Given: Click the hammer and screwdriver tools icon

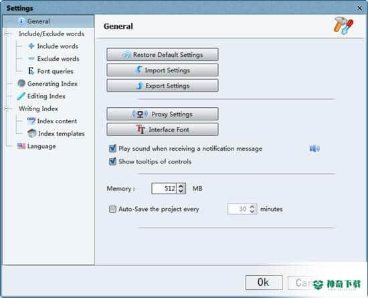Looking at the screenshot, I should 343,26.
